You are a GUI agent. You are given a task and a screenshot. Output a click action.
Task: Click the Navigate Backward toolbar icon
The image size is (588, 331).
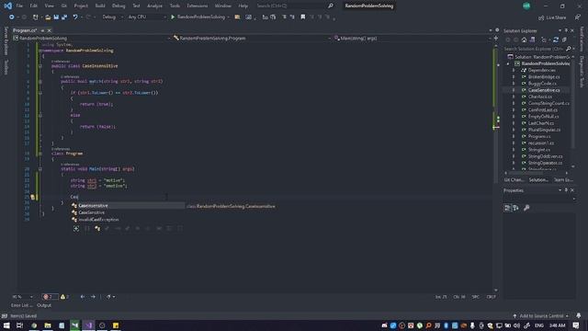(x=12, y=17)
